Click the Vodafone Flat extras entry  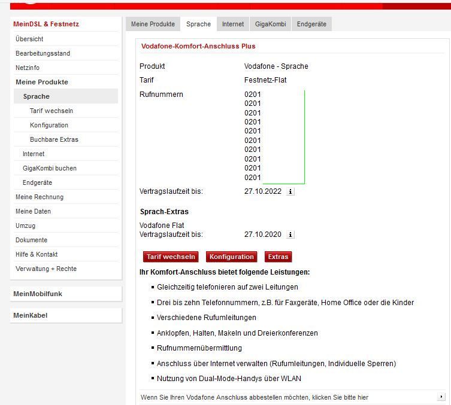(162, 225)
